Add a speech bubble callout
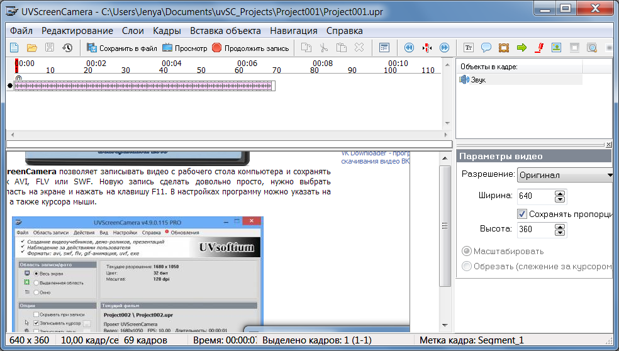Viewport: 619px width, 351px height. (486, 48)
